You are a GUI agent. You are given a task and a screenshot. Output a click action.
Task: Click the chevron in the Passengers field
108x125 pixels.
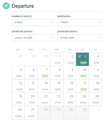coord(99,22)
